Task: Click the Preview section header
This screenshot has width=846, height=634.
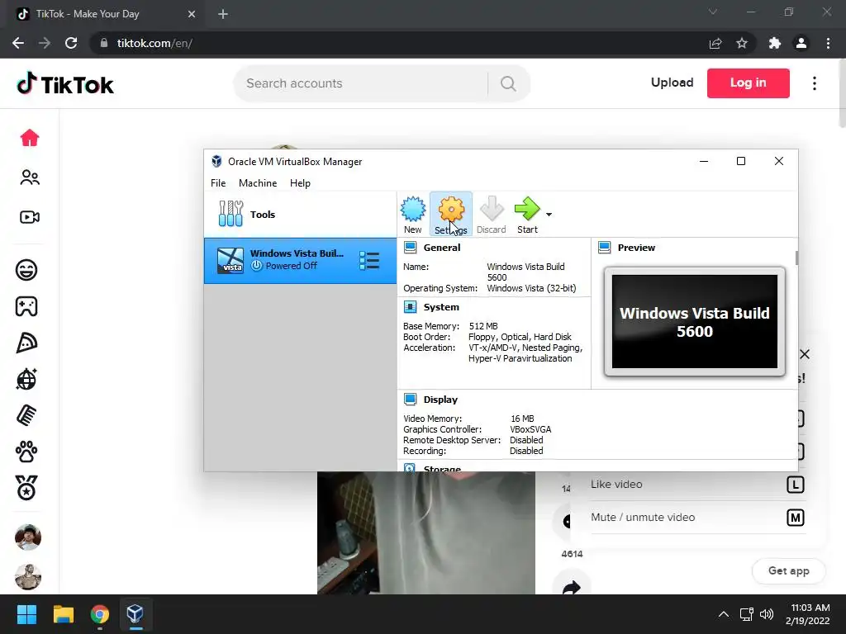Action: pos(636,248)
